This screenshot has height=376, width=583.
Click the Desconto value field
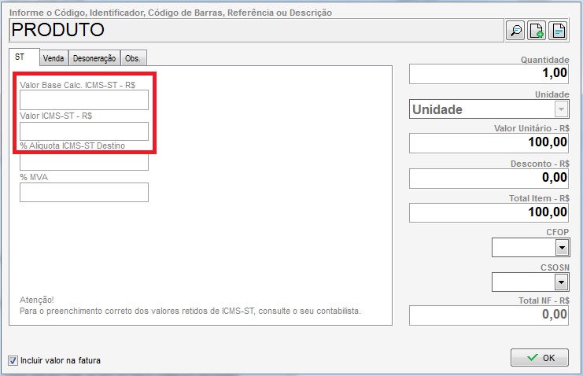489,178
